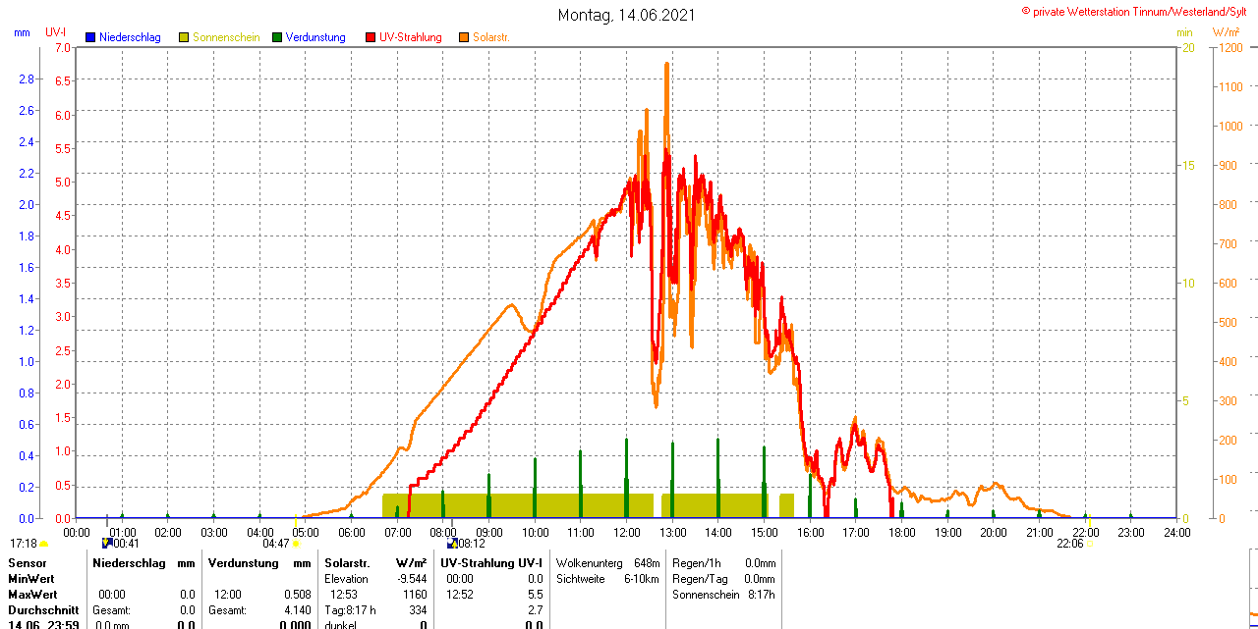Click the moon icon beside 08:12
Viewport: 1258px width, 629px height.
[x=452, y=542]
